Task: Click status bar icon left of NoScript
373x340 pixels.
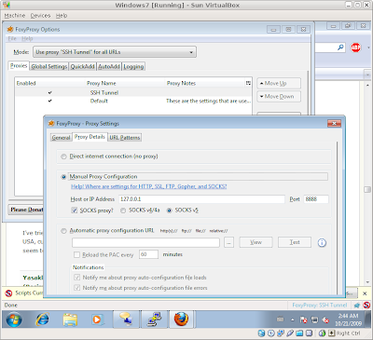Action: point(357,306)
